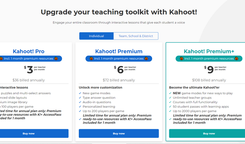Click pumpkin icon right of Premium+ badge
The image size is (245, 144).
[236, 59]
